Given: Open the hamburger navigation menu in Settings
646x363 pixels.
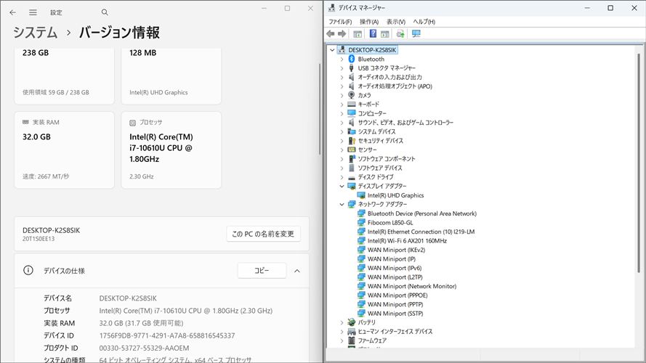Looking at the screenshot, I should point(33,12).
